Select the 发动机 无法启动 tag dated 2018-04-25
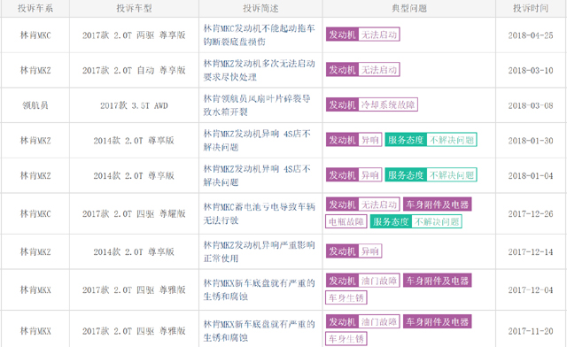 tap(362, 35)
